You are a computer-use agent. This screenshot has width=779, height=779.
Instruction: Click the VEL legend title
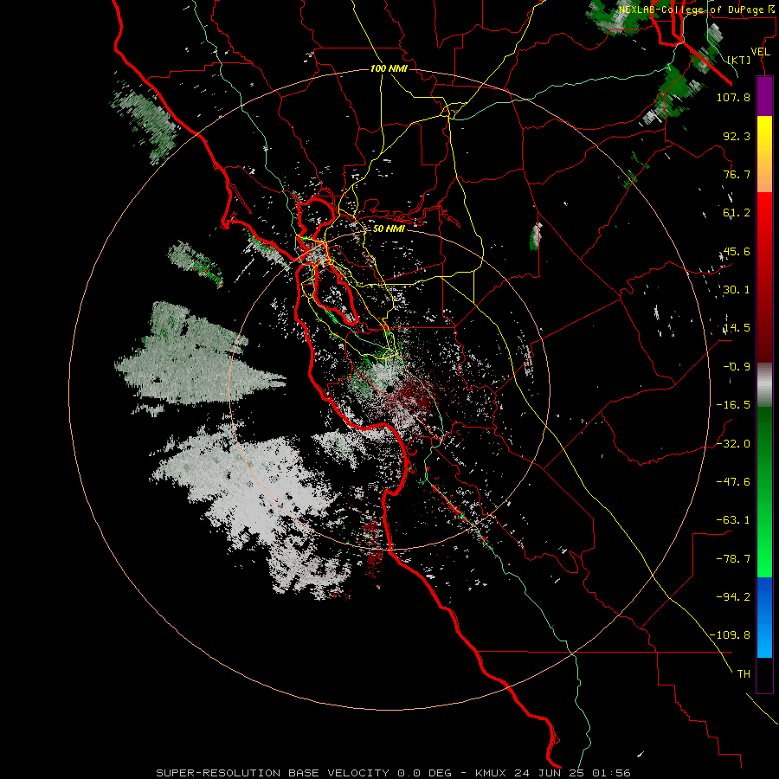(760, 52)
